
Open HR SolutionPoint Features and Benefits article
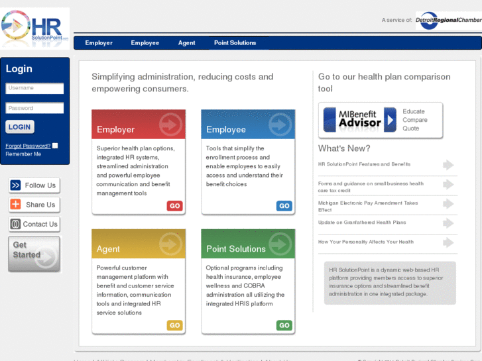[364, 164]
